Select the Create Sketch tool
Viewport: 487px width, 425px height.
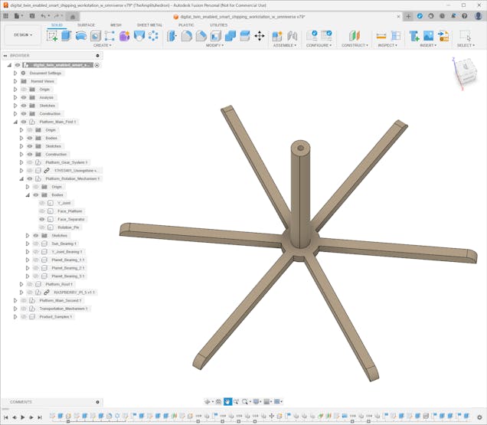[51, 36]
